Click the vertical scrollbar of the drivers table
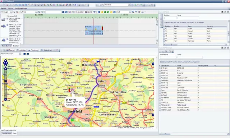 [x=228, y=32]
